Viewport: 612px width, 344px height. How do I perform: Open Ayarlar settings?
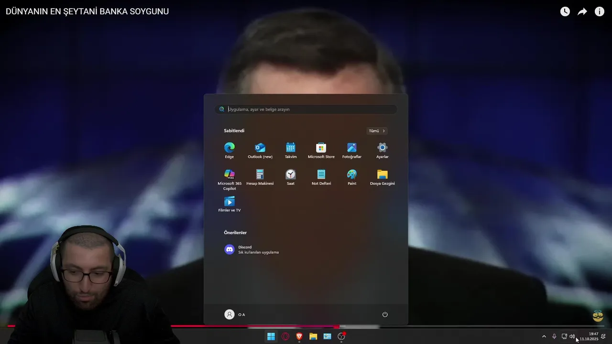[x=382, y=150]
